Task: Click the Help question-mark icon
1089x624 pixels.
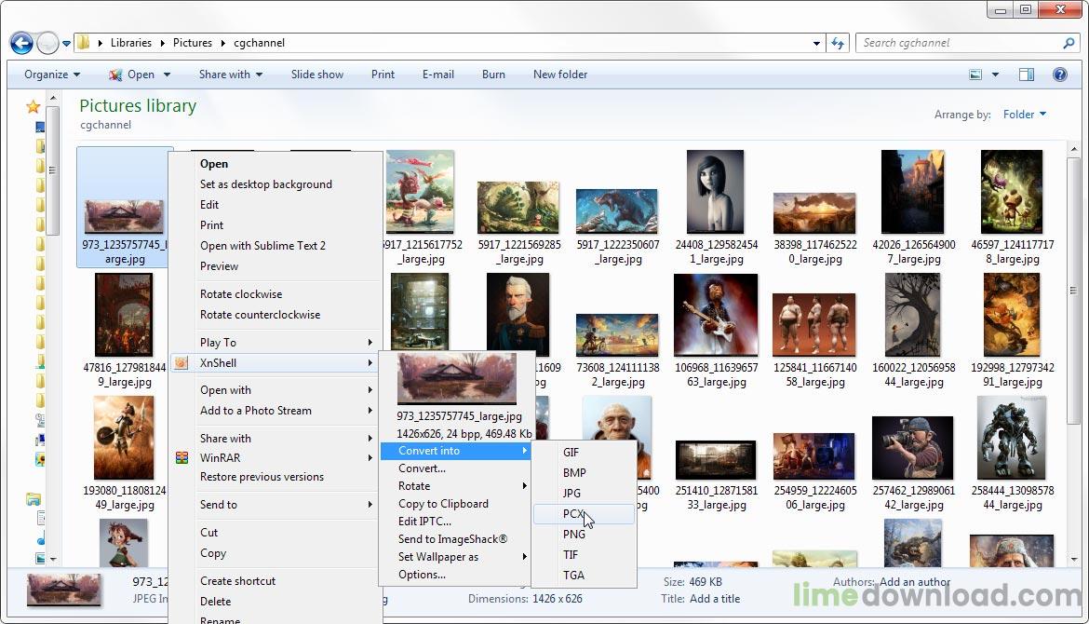Action: click(x=1059, y=75)
